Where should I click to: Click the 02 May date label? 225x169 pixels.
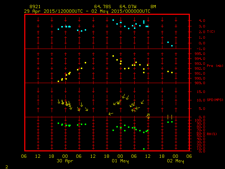[x=175, y=161]
